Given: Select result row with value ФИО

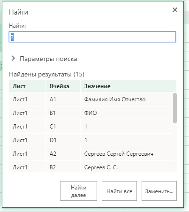Looking at the screenshot, I should [x=91, y=113].
